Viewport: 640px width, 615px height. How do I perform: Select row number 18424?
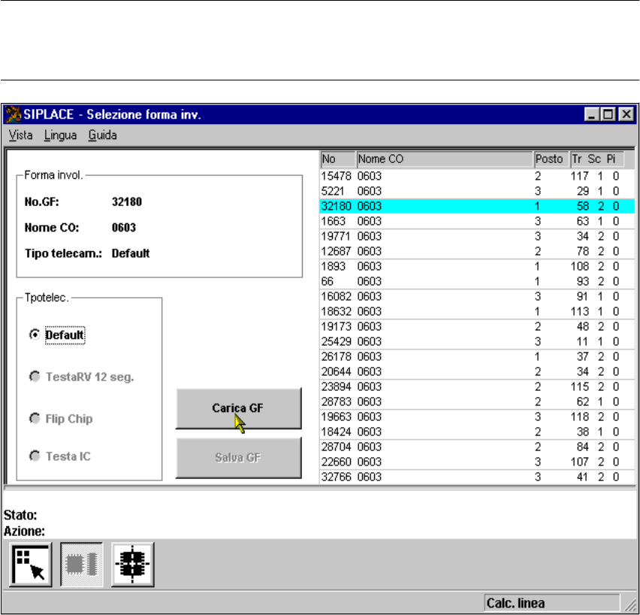477,432
